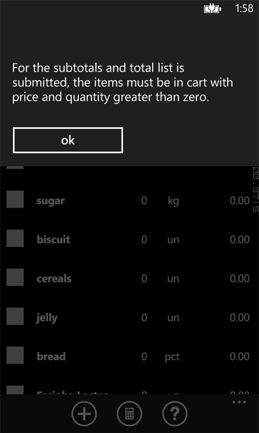259x433 pixels.
Task: Check the cereals item checkbox
Action: click(15, 277)
